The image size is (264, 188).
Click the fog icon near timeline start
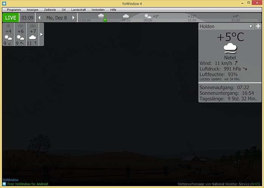[x=101, y=16]
